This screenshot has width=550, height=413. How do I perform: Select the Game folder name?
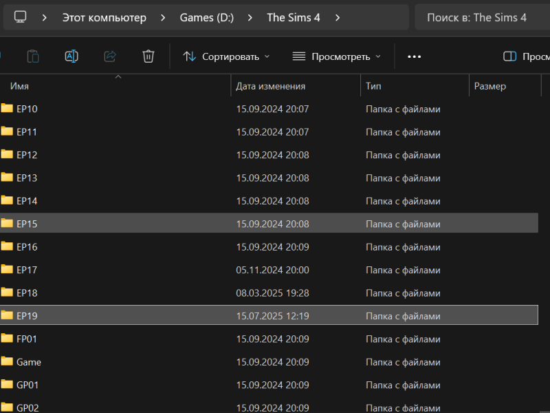29,362
